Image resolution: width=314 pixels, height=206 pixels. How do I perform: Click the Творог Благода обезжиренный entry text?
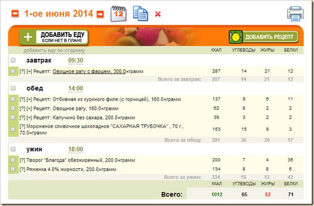80,160
